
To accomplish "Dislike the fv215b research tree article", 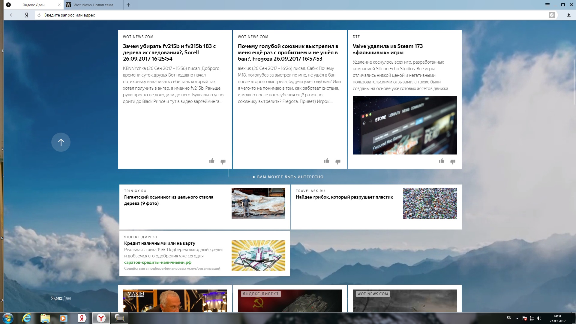I will click(x=223, y=162).
